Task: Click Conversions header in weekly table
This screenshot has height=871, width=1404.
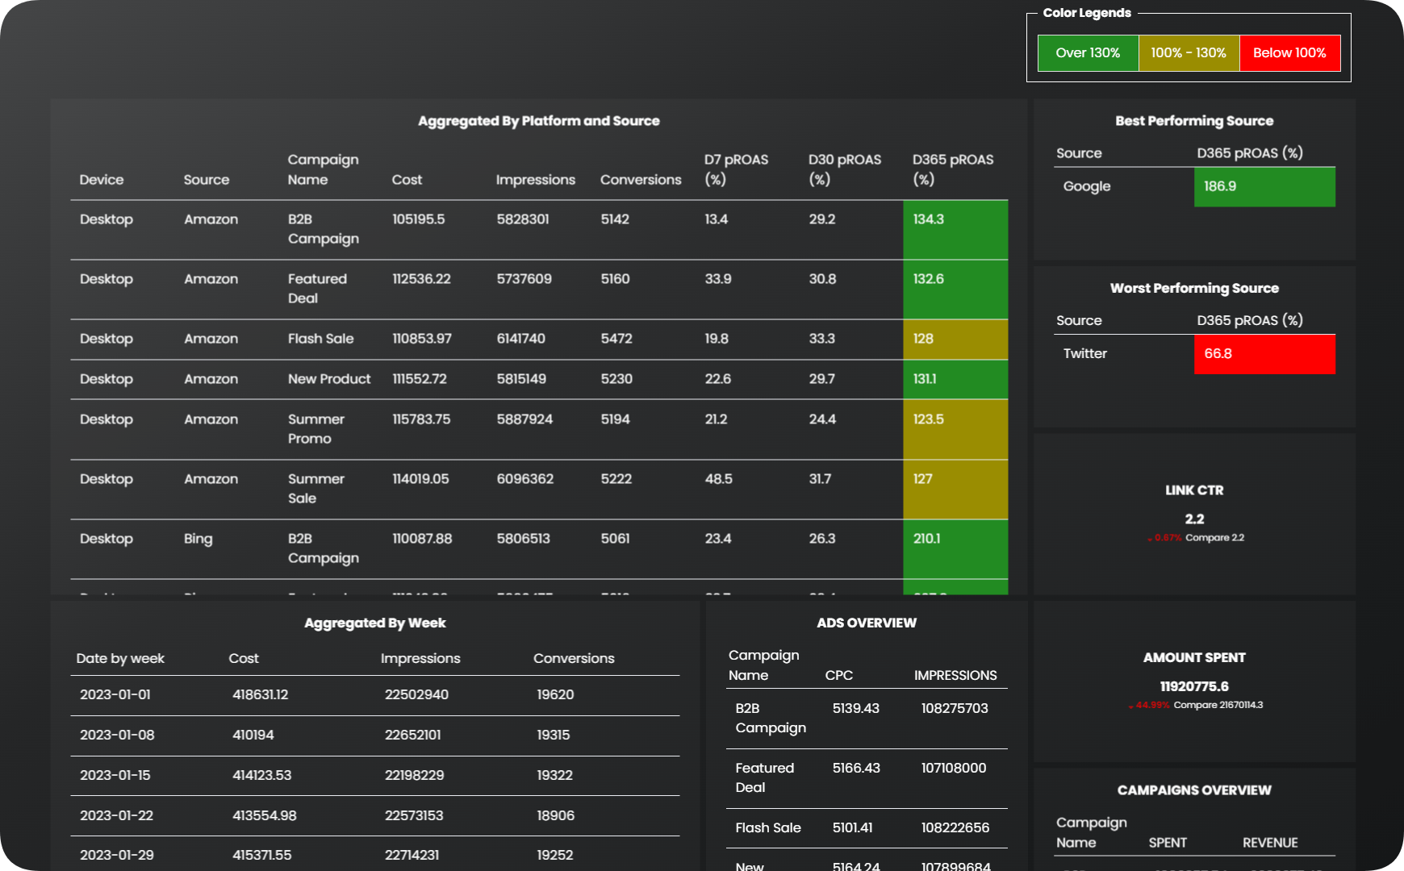Action: (574, 658)
